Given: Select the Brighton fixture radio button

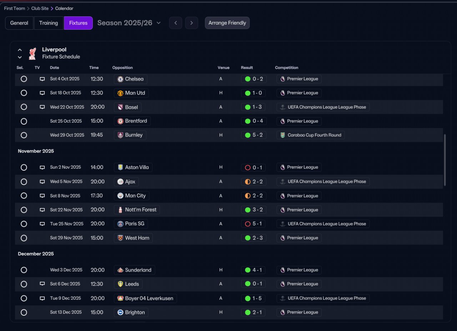Looking at the screenshot, I should tap(24, 312).
